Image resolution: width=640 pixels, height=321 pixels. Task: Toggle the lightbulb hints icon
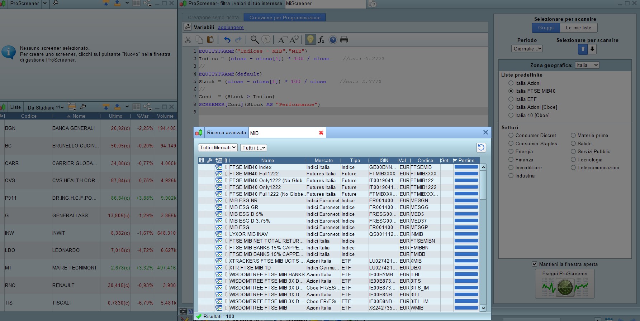(310, 40)
